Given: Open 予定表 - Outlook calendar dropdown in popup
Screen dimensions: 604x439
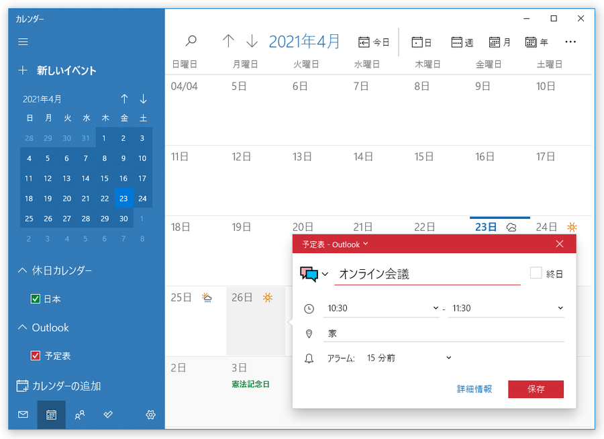Looking at the screenshot, I should [x=335, y=244].
